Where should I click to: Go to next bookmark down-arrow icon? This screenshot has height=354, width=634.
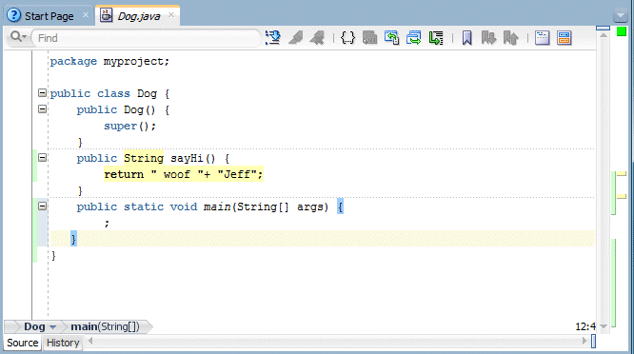[488, 38]
